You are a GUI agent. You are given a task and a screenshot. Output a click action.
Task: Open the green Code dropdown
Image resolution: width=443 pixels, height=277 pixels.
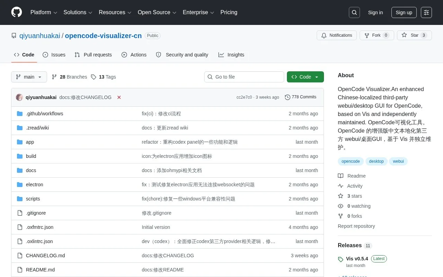pyautogui.click(x=305, y=77)
